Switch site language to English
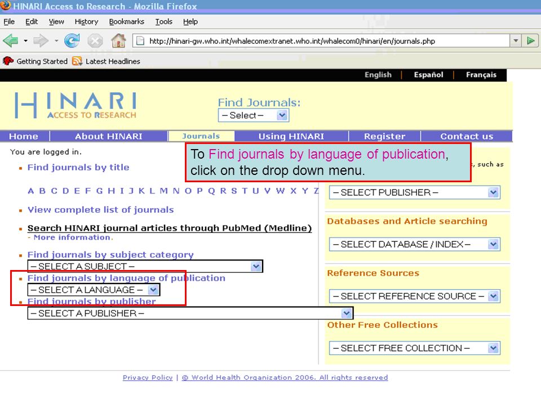The height and width of the screenshot is (405, 541). coord(378,75)
